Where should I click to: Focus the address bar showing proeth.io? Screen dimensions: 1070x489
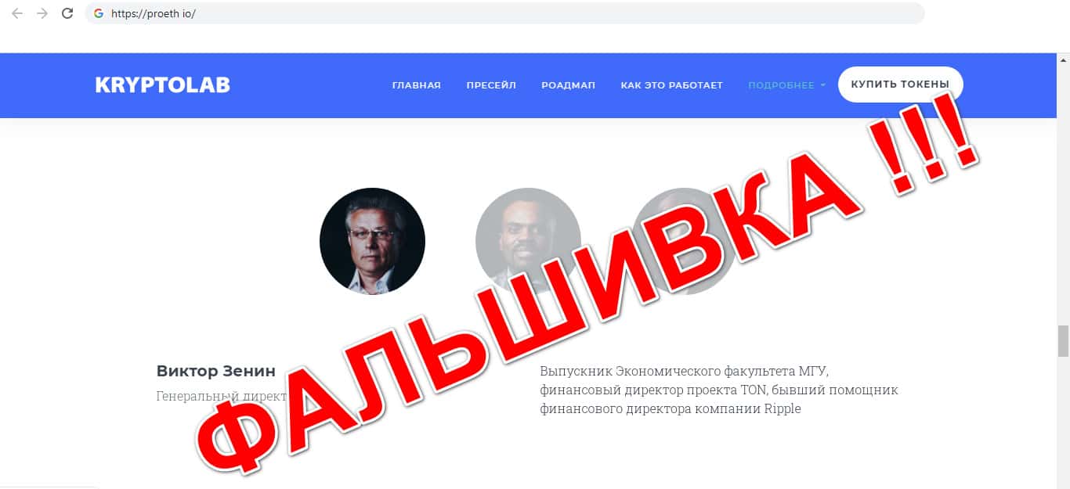(x=504, y=13)
